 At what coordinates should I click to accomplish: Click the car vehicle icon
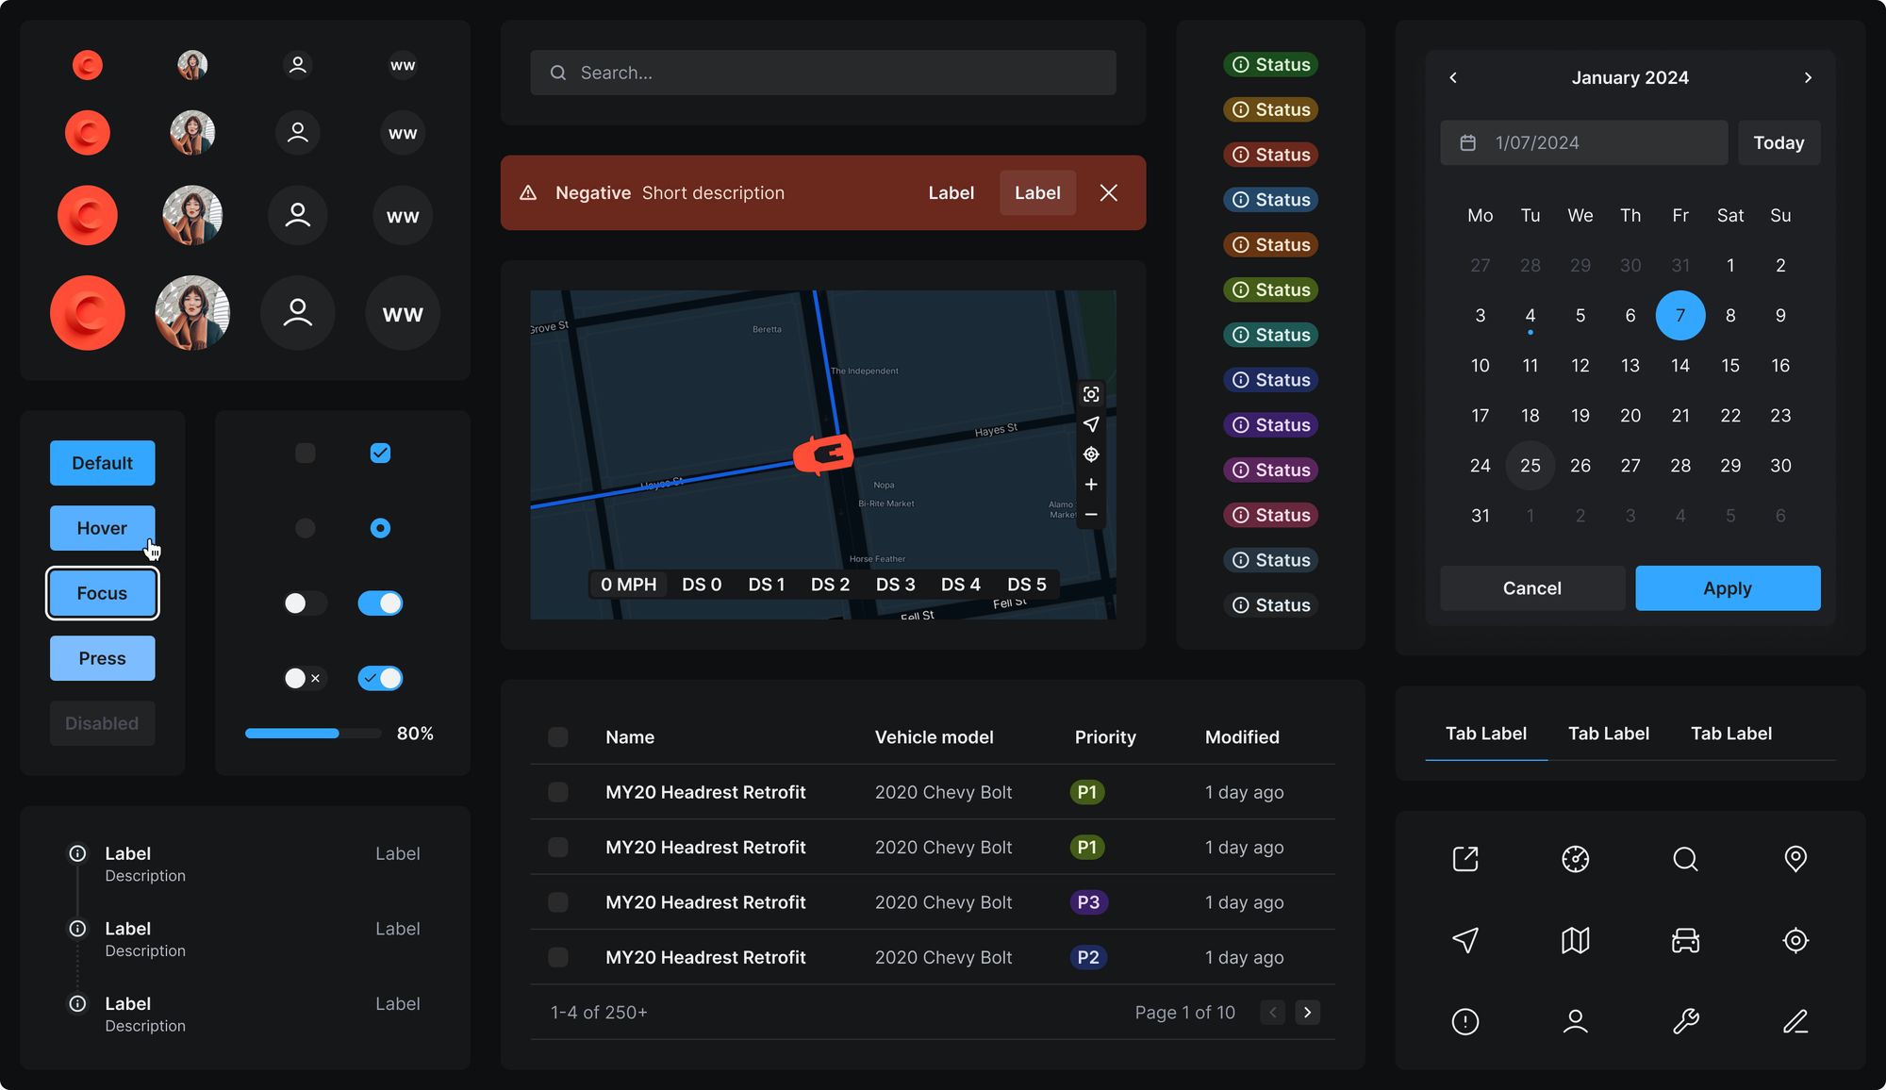click(1685, 940)
